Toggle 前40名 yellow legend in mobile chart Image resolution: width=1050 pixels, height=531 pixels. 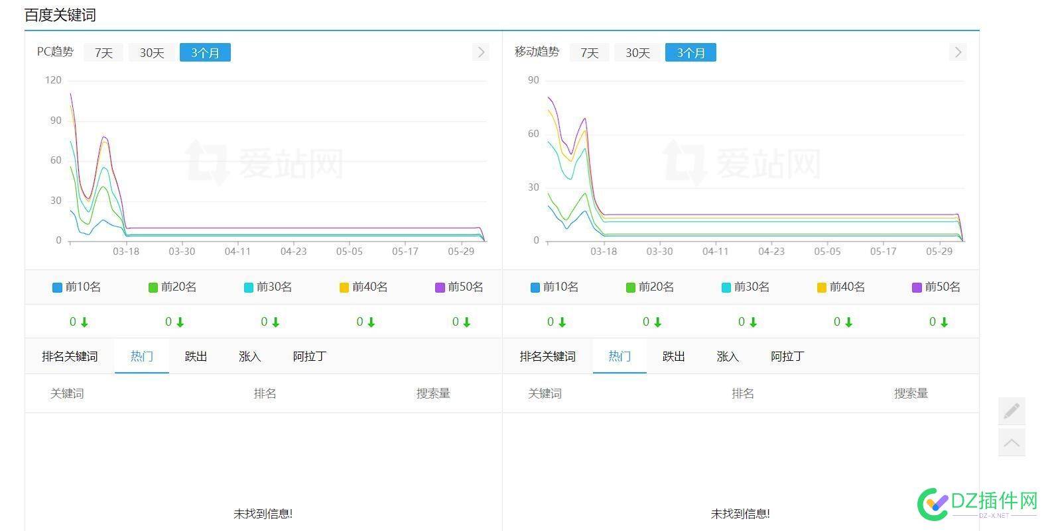(x=841, y=287)
